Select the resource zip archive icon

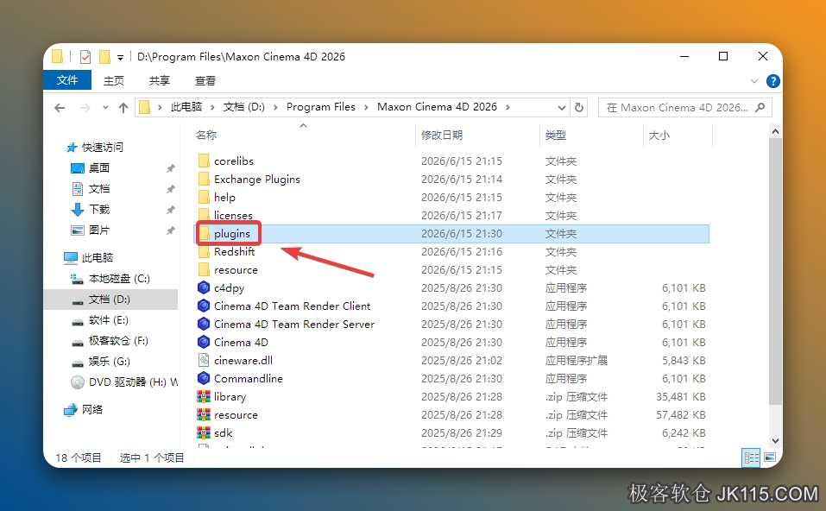[x=204, y=414]
